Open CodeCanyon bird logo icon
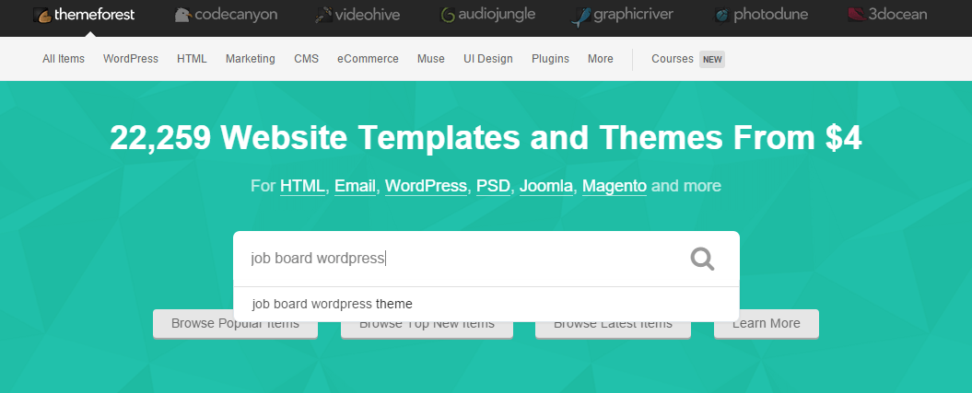This screenshot has width=972, height=393. click(x=182, y=15)
